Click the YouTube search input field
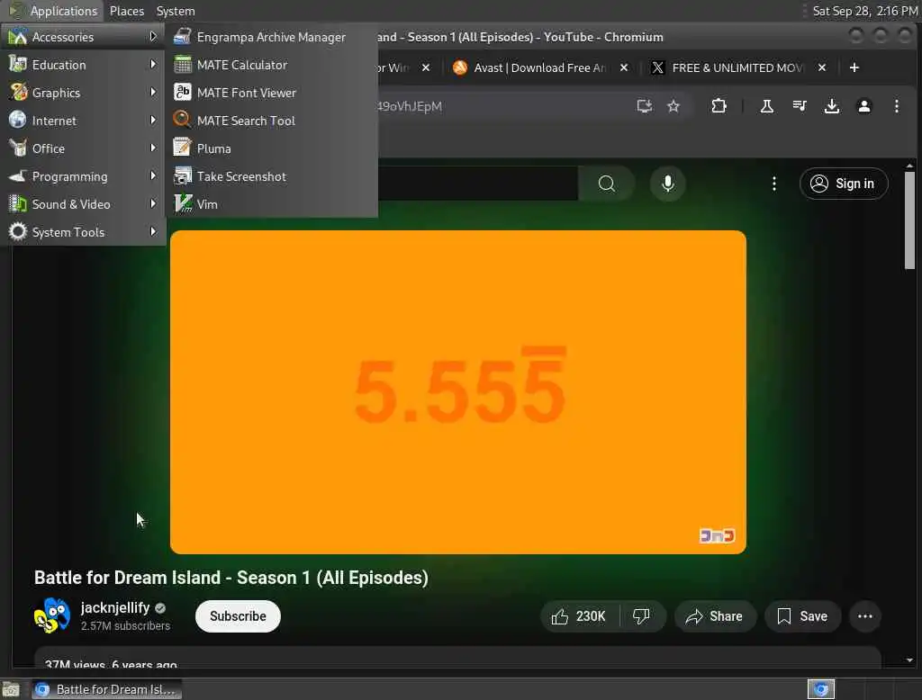Viewport: 922px width, 700px height. 477,184
